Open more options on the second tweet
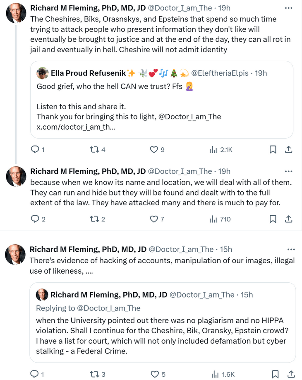This screenshot has height=380, width=302. (x=289, y=171)
